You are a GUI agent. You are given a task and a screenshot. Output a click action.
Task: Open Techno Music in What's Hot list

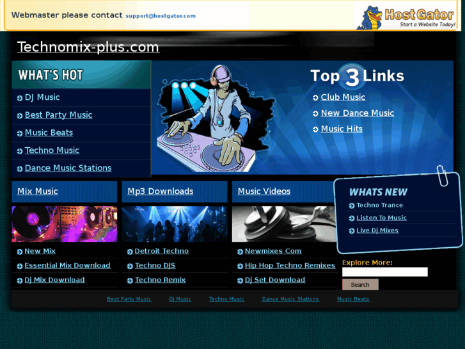click(x=52, y=150)
